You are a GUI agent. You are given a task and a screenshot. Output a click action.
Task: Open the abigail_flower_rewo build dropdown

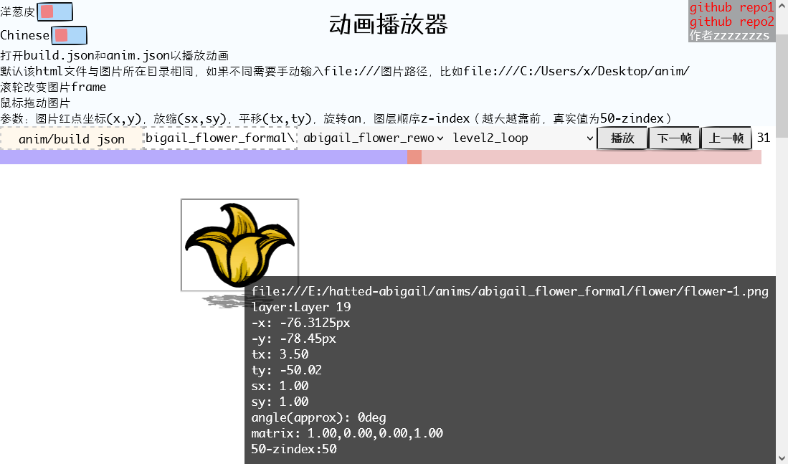click(x=372, y=138)
